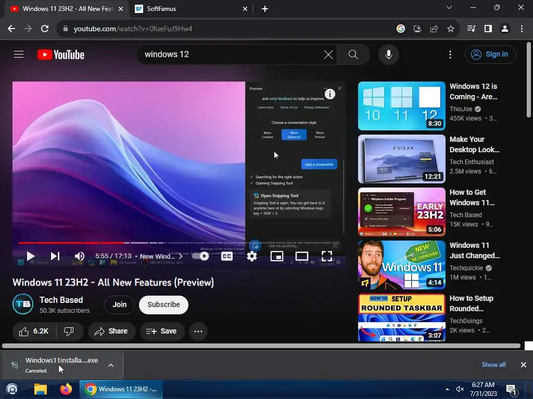533x399 pixels.
Task: Open YouTube settings three-dot menu
Action: tap(450, 54)
